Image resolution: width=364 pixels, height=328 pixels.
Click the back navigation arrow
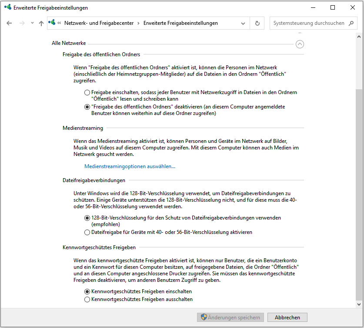9,23
